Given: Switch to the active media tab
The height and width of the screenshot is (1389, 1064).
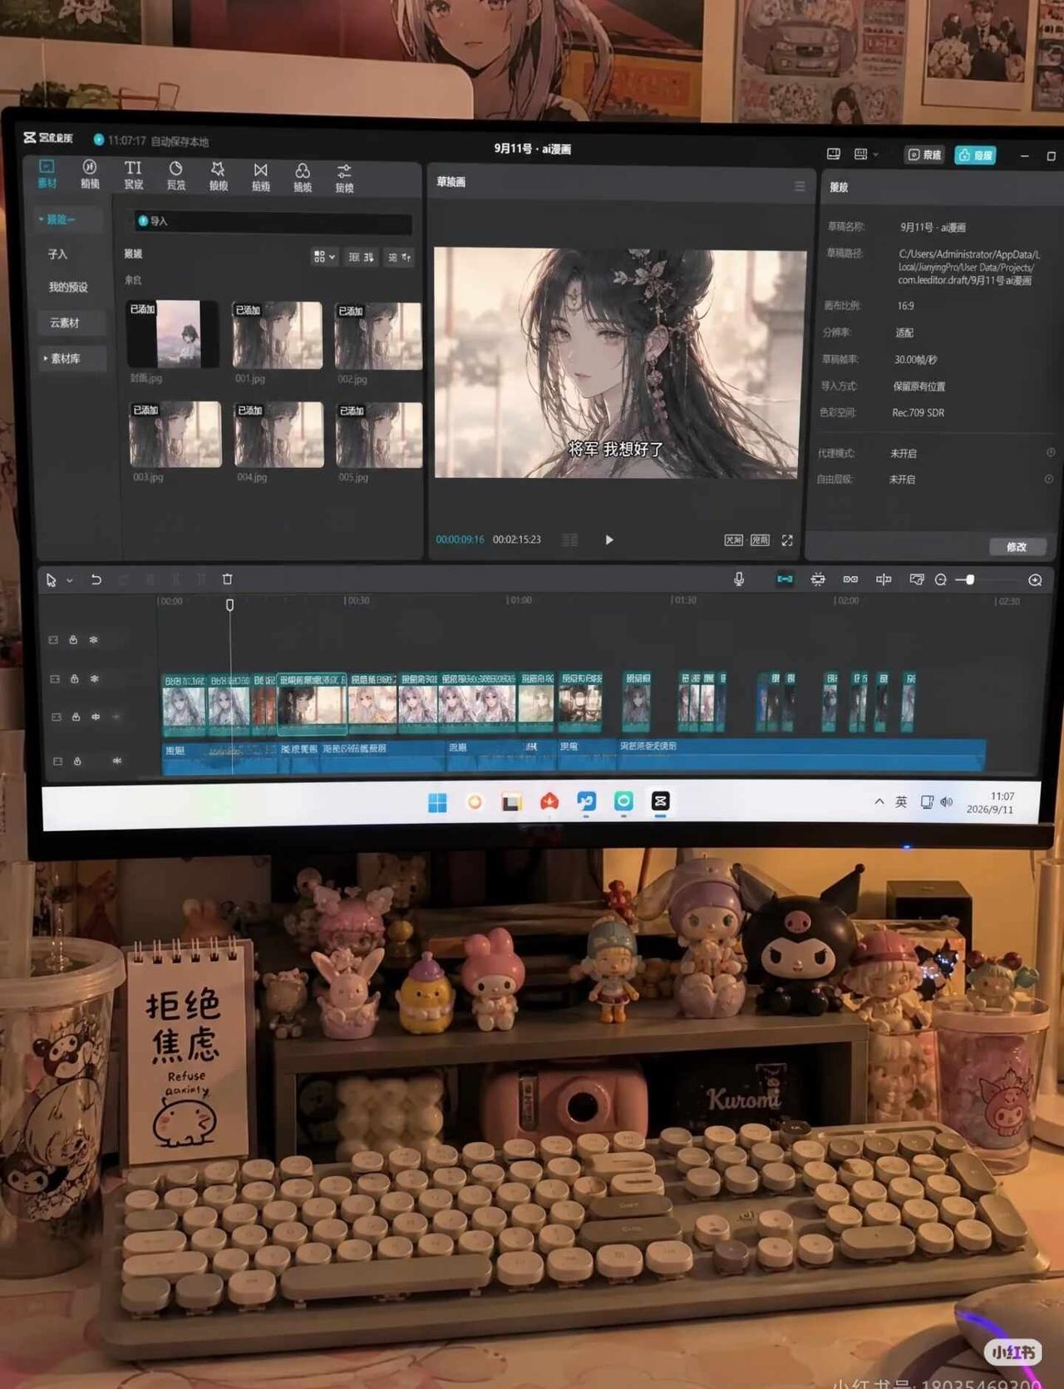Looking at the screenshot, I should [47, 174].
